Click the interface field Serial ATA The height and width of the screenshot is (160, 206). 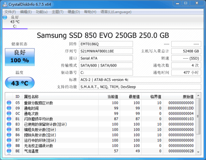point(106,58)
